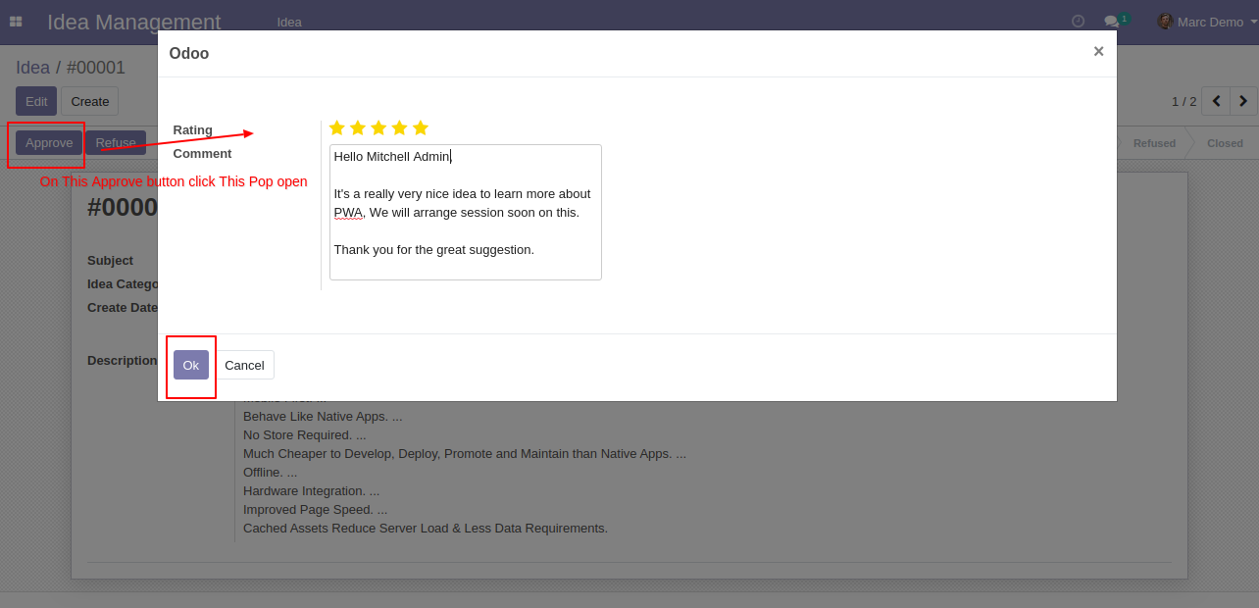Viewport: 1259px width, 608px height.
Task: Click the Description field label
Action: pos(123,361)
